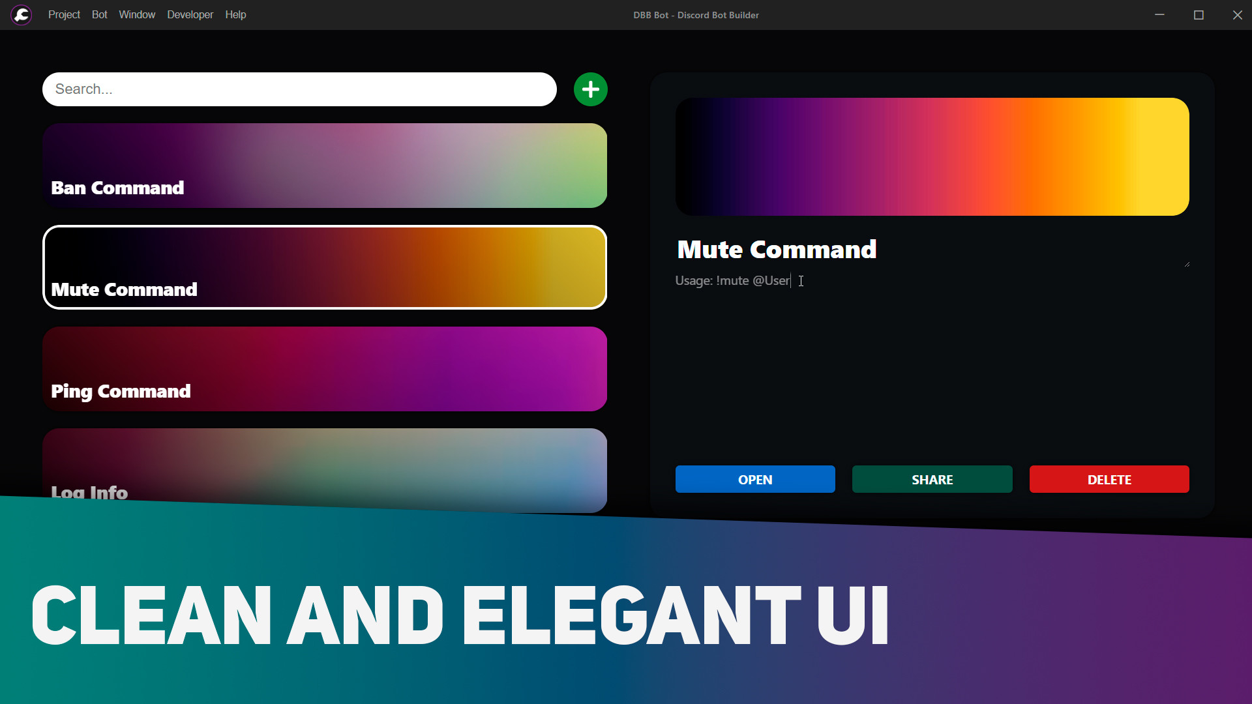Click the OPEN button for Mute Command

point(754,480)
